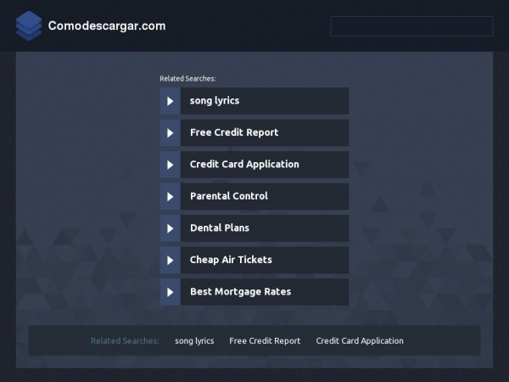The width and height of the screenshot is (509, 382).
Task: Click the arrow icon beside Cheap Air Tickets
Action: tap(171, 261)
